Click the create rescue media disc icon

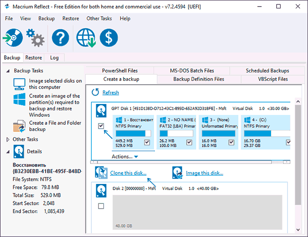point(13,37)
